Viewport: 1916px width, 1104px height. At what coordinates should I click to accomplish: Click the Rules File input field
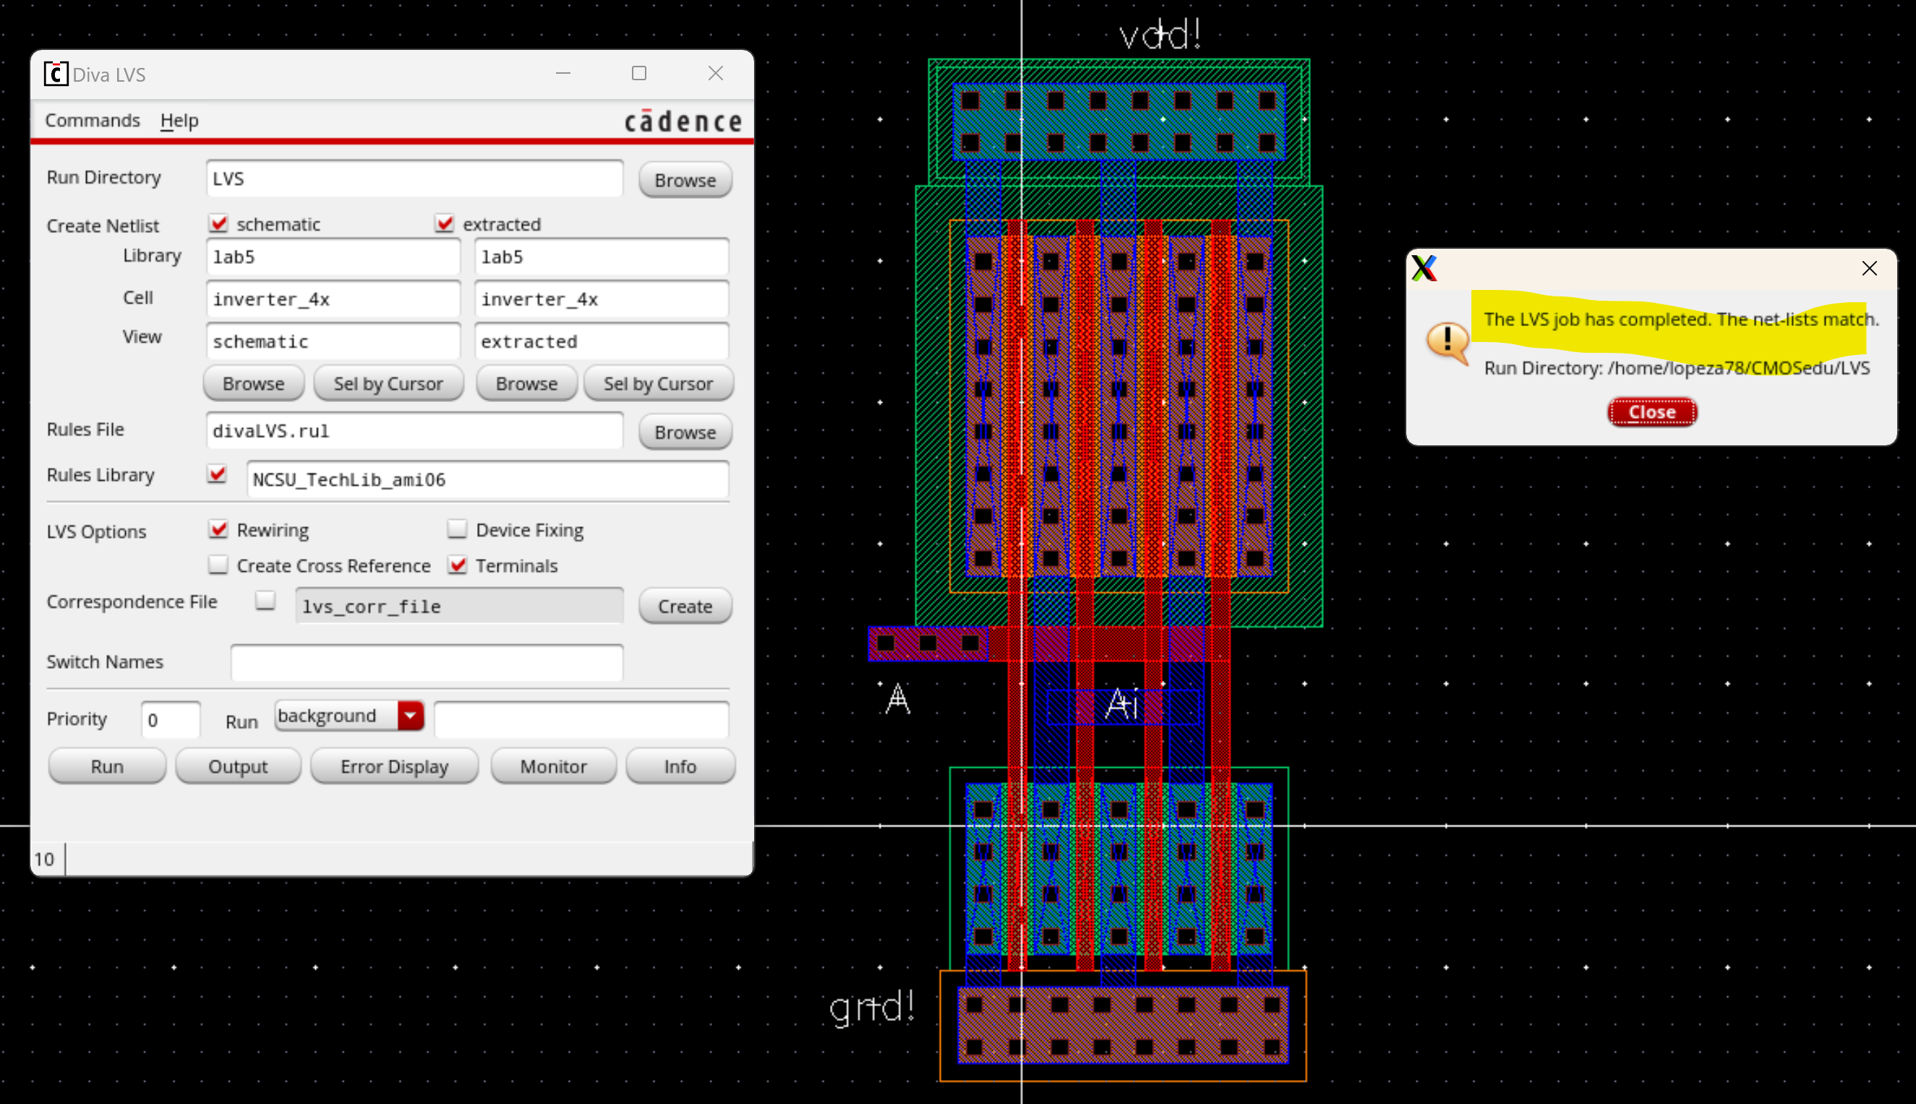click(414, 431)
